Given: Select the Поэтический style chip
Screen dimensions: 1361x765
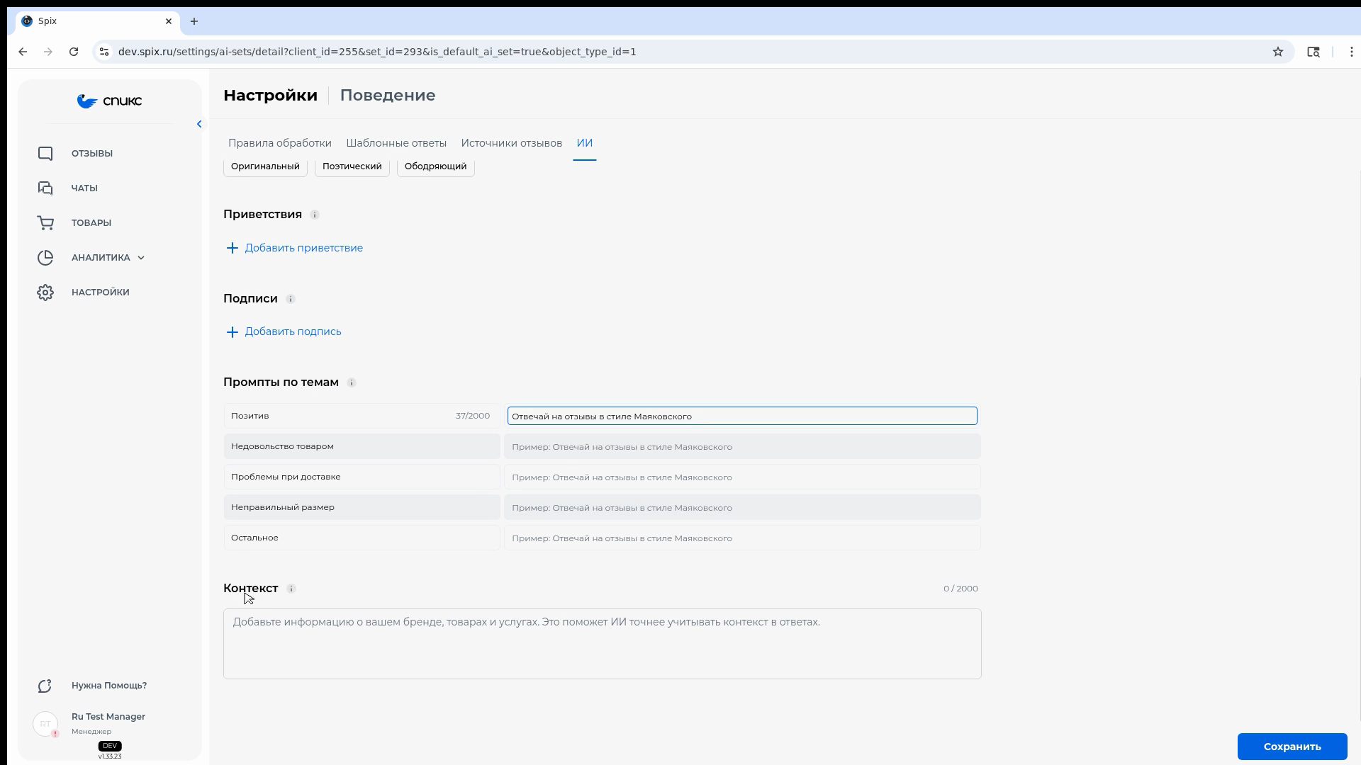Looking at the screenshot, I should tap(352, 166).
